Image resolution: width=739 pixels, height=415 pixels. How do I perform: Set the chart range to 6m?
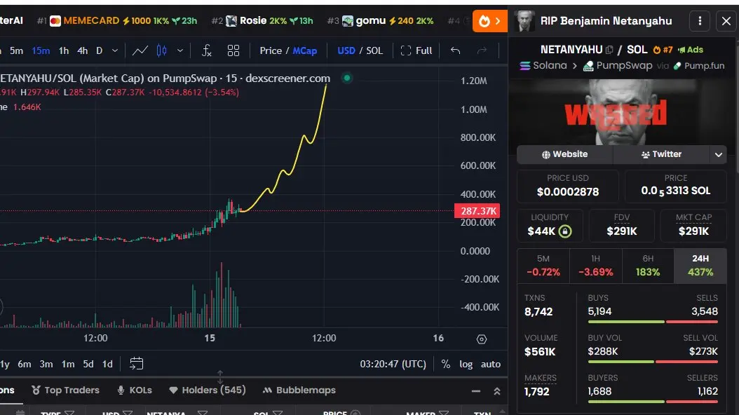[x=25, y=364]
